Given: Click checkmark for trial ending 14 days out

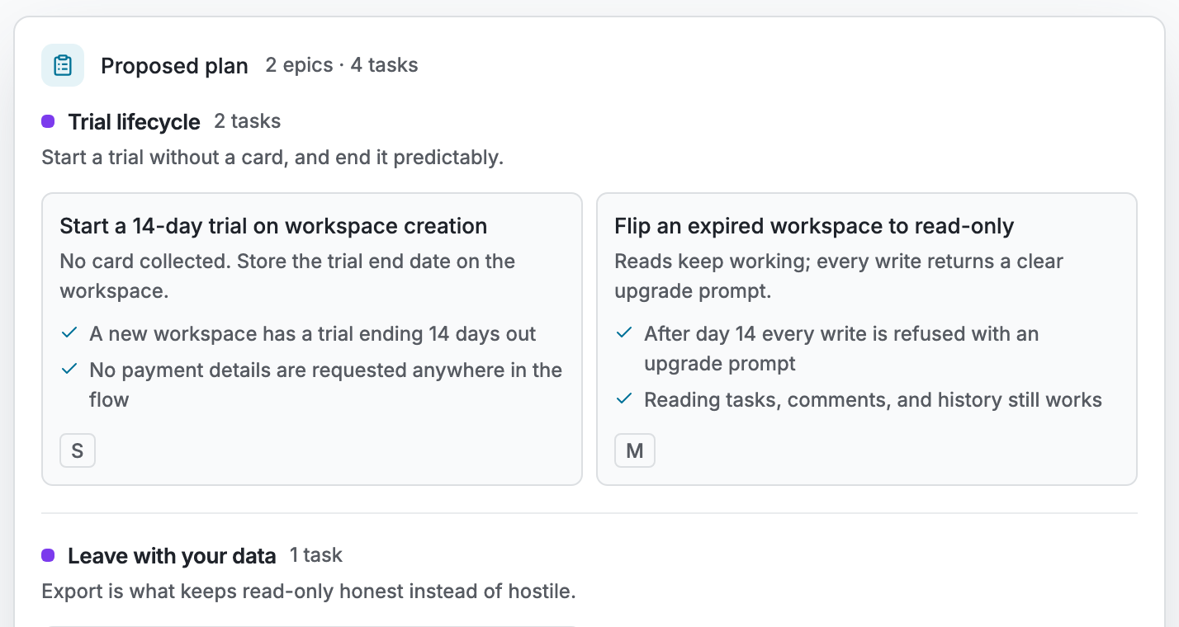Looking at the screenshot, I should tap(69, 333).
